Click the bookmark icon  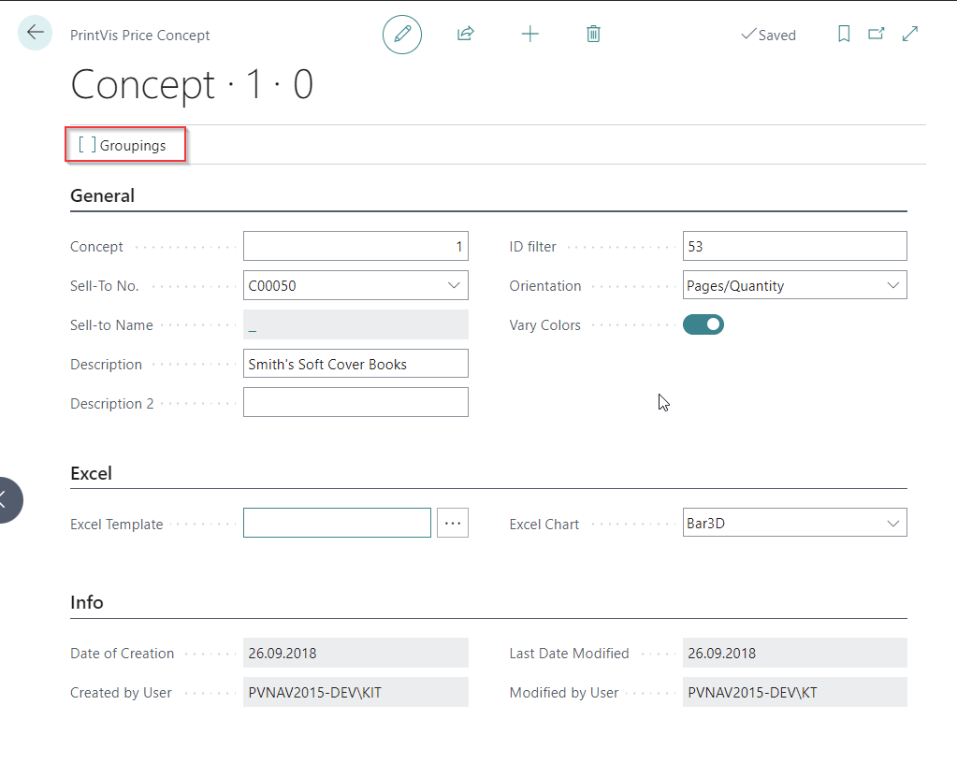pyautogui.click(x=843, y=34)
